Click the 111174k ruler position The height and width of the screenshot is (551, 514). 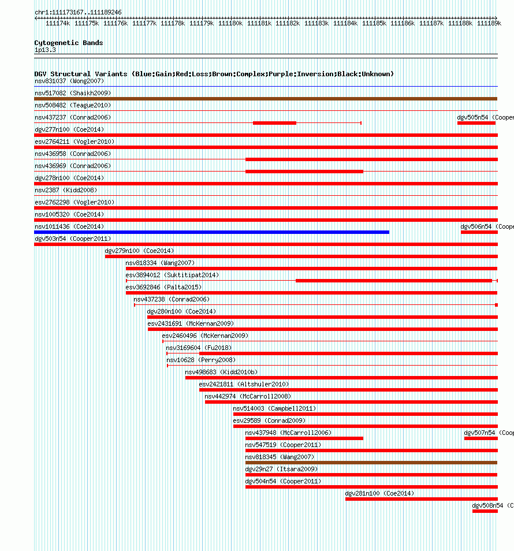58,23
